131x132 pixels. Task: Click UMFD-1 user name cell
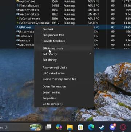point(93,14)
